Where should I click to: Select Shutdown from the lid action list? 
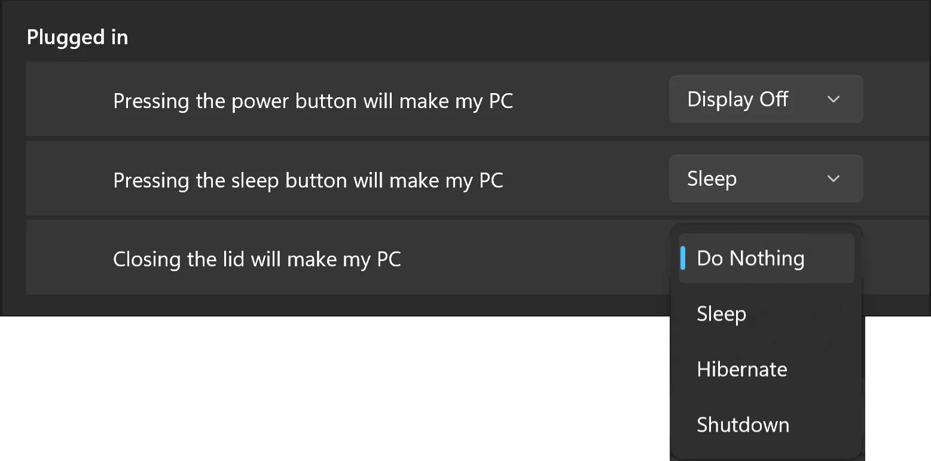(767, 425)
